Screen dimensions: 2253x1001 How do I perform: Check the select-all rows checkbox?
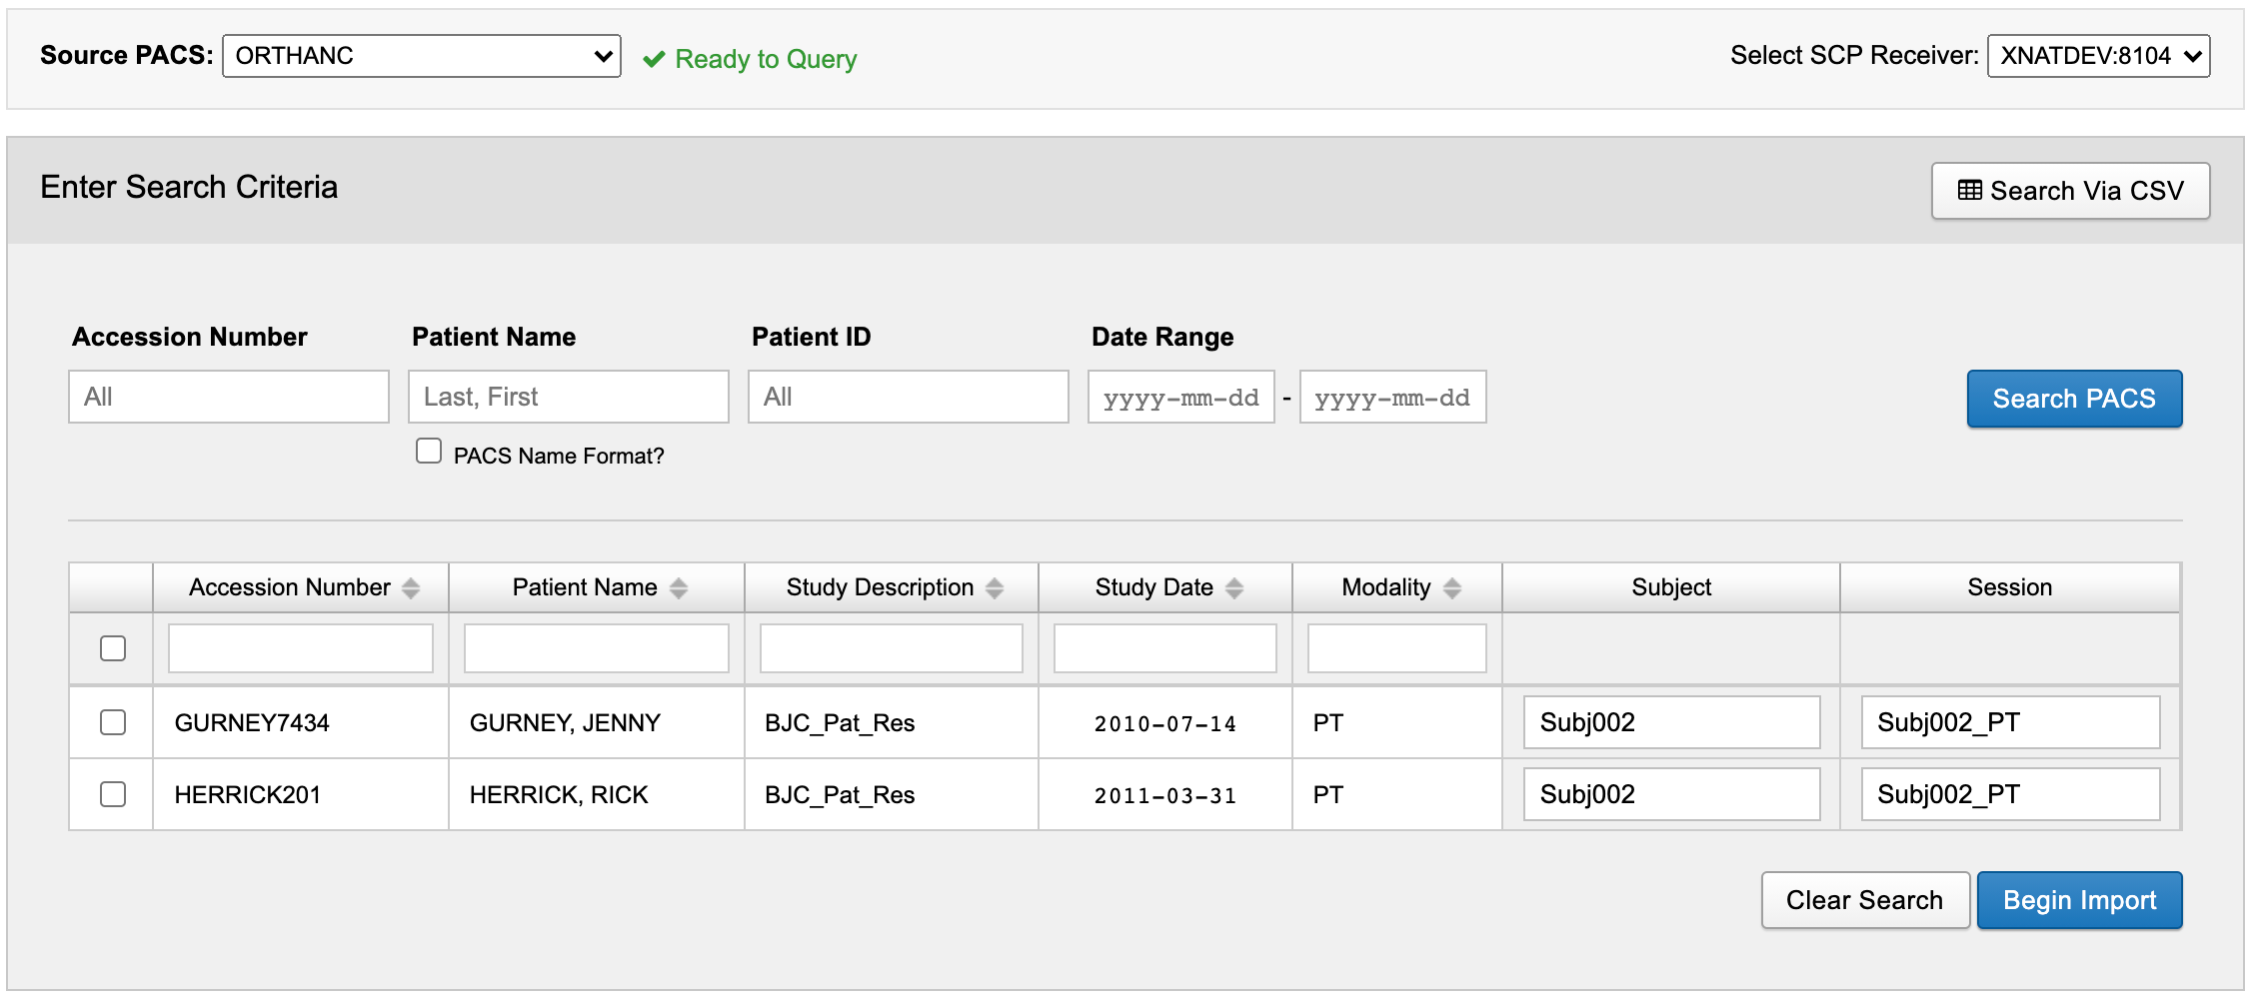pos(113,648)
